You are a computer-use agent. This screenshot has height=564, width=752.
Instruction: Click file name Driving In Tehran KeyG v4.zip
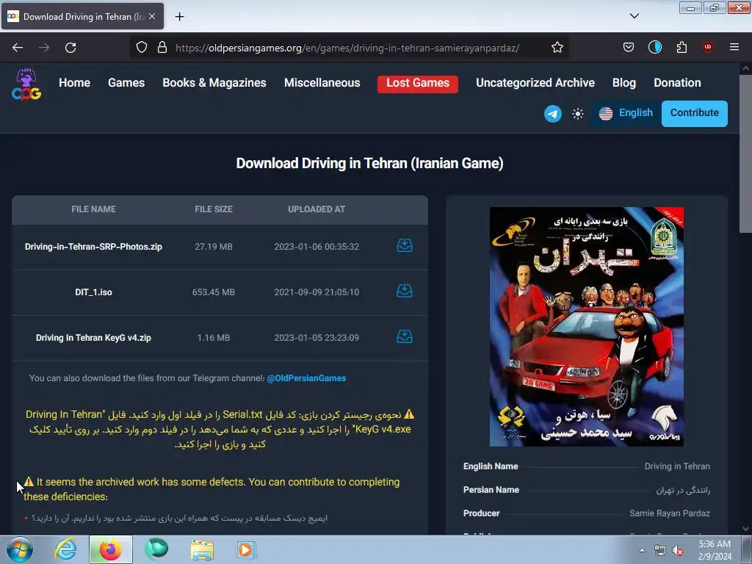pyautogui.click(x=93, y=338)
